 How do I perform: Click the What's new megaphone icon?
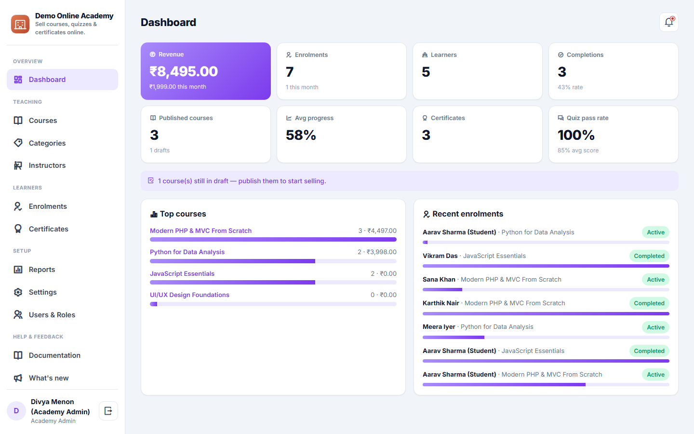18,378
